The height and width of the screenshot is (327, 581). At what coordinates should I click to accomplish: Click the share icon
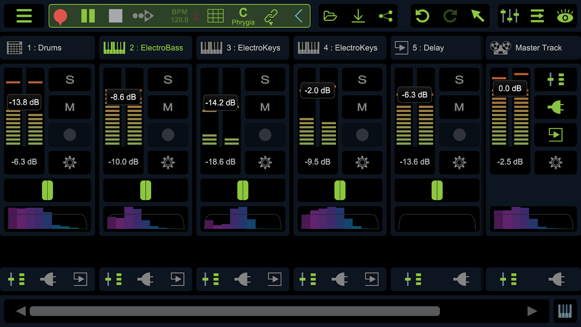(x=385, y=16)
